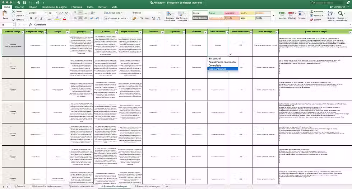Click the Formato paintbrush tool

[x=18, y=20]
